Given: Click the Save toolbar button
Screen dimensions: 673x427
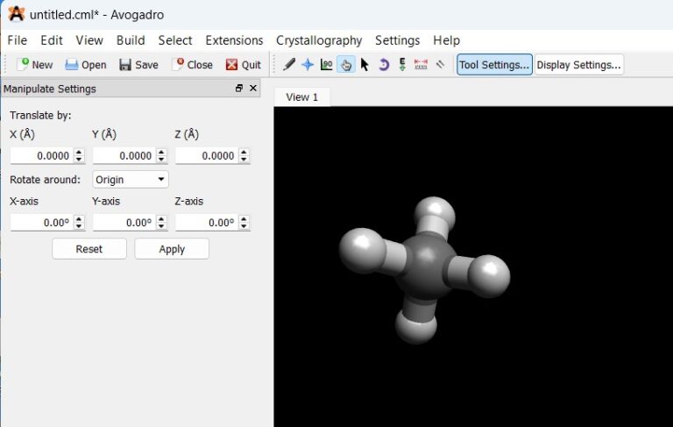Looking at the screenshot, I should (x=138, y=64).
